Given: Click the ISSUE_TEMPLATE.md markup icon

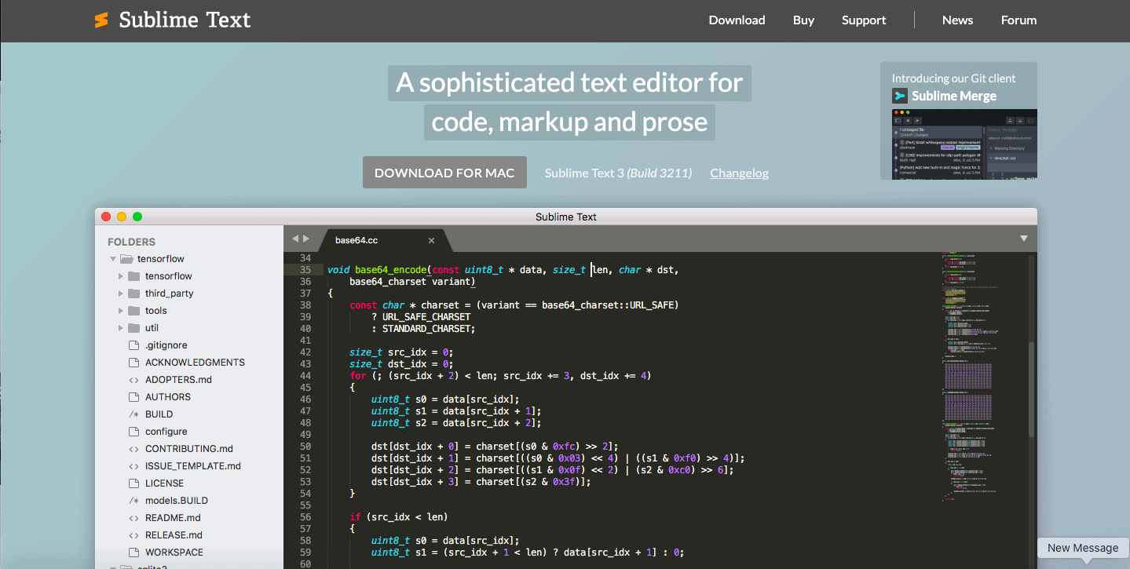Looking at the screenshot, I should coord(133,466).
